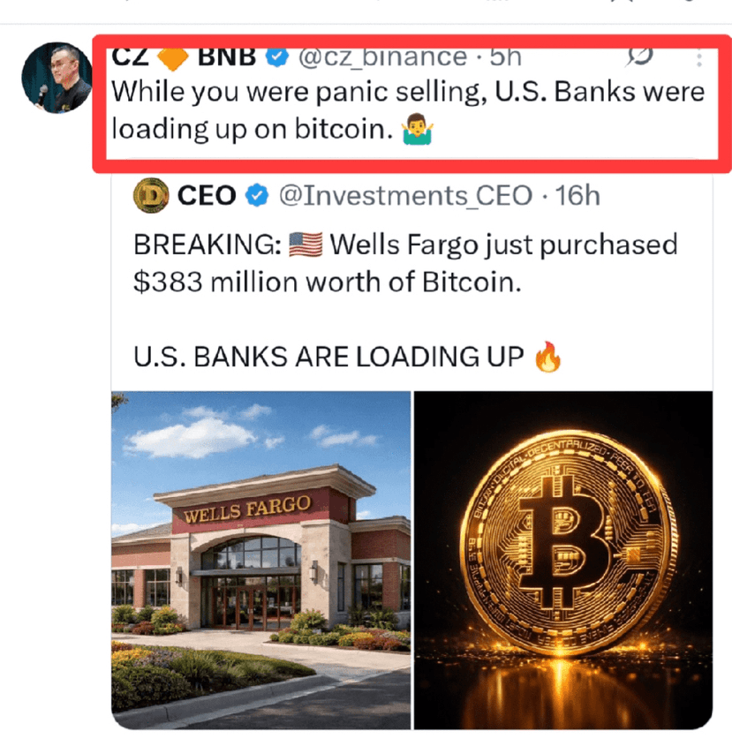Image resolution: width=732 pixels, height=746 pixels.
Task: Click CZ's tweet text about panic selling
Action: (408, 110)
